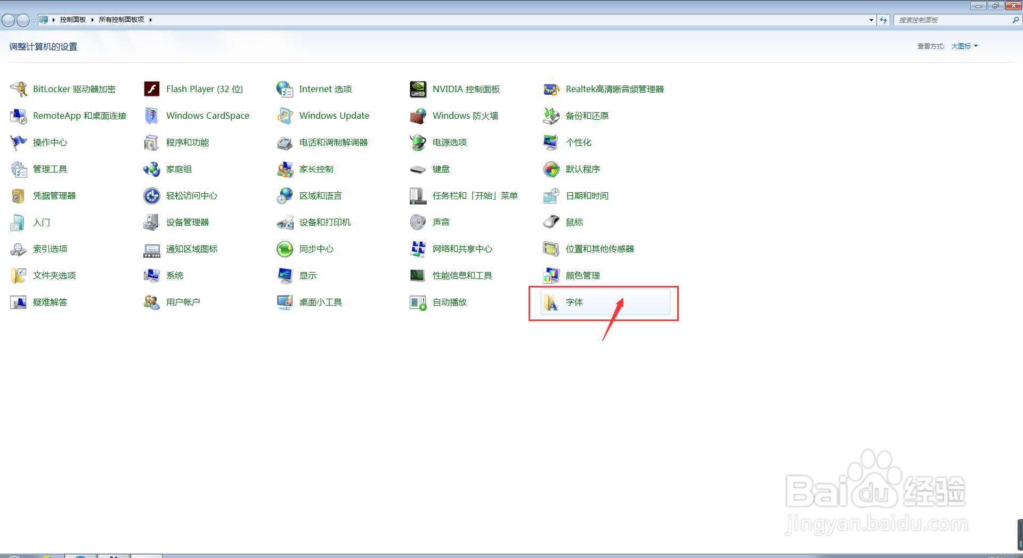1023x558 pixels.
Task: Click the 文件夹选项 link
Action: tap(54, 275)
